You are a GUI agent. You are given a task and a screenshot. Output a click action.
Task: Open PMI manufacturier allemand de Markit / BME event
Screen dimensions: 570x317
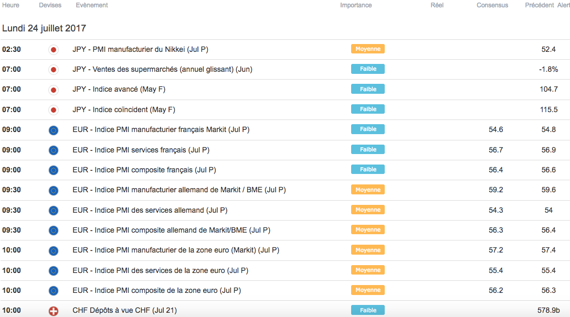[x=179, y=190]
